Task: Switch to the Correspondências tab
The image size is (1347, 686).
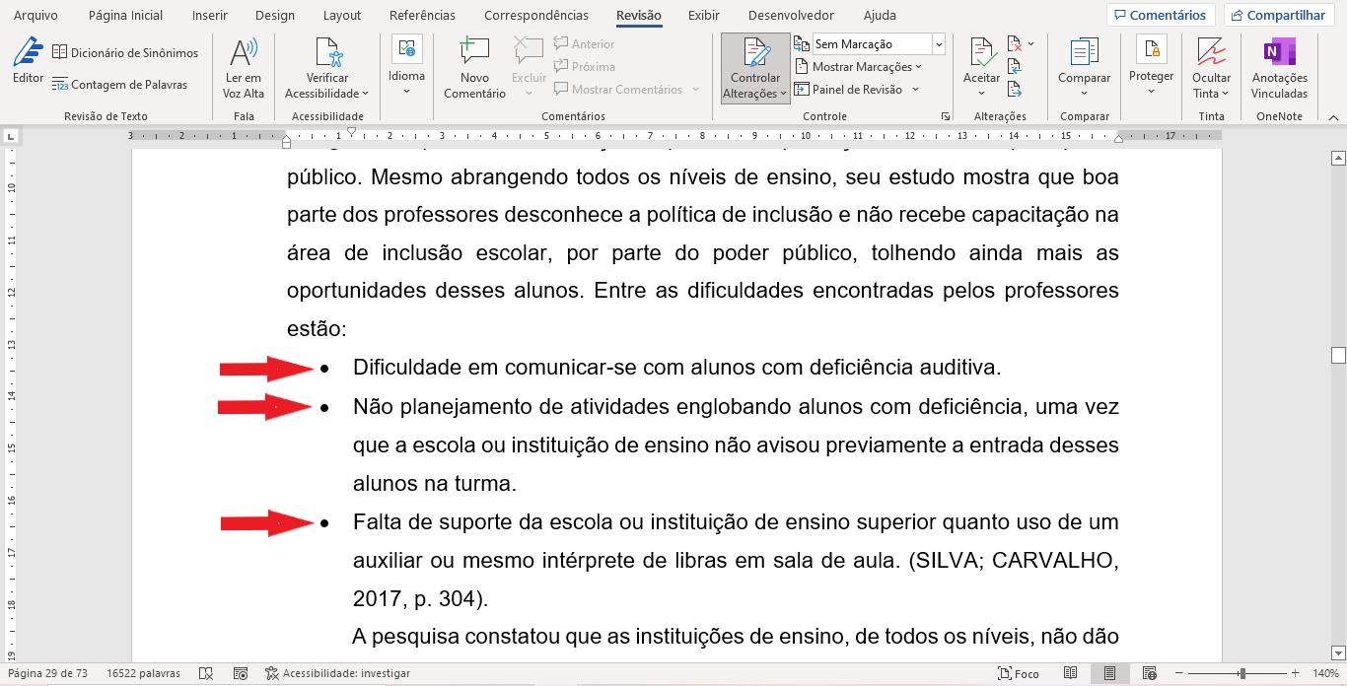Action: (x=536, y=15)
